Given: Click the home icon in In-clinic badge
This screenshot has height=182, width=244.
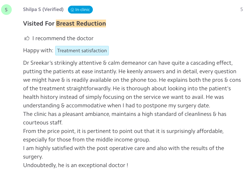Looking at the screenshot, I should click(72, 10).
